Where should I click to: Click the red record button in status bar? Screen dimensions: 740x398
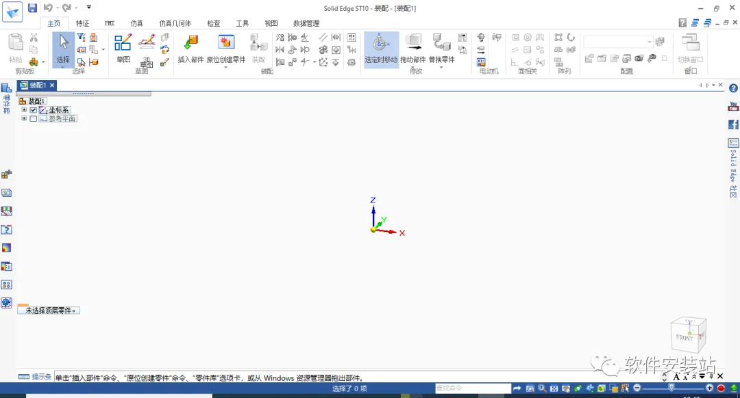pyautogui.click(x=721, y=388)
